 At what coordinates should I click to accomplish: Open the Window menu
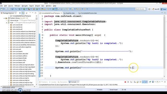49,6
